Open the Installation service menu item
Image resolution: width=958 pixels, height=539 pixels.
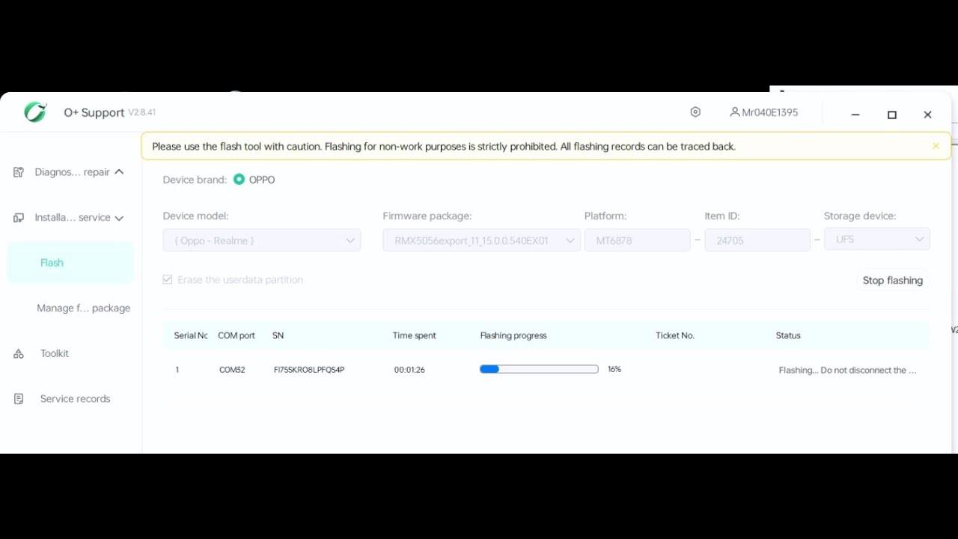(72, 218)
